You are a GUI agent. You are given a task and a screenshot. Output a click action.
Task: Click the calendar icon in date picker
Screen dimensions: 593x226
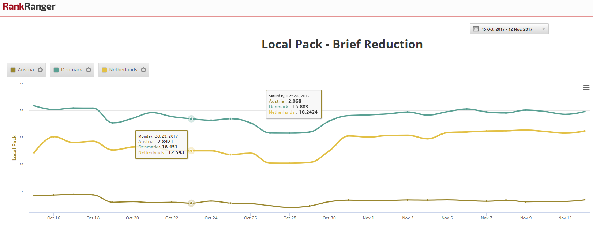476,29
